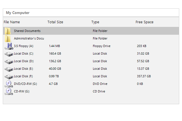Click the Shared Documents folder icon
Viewport: 182px width, 121px height.
(x=8, y=31)
